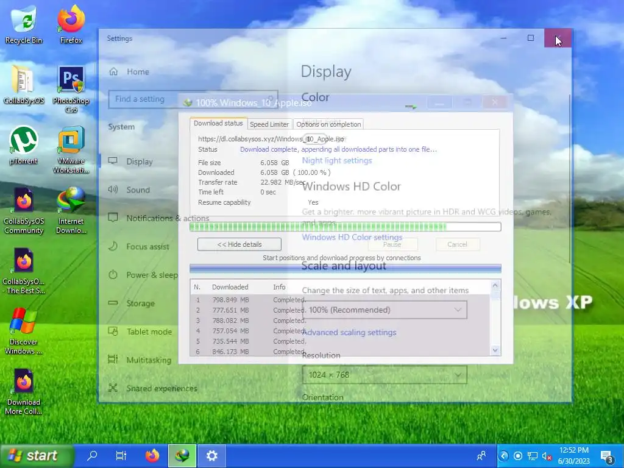Click the muted volume tray icon

pos(547,456)
